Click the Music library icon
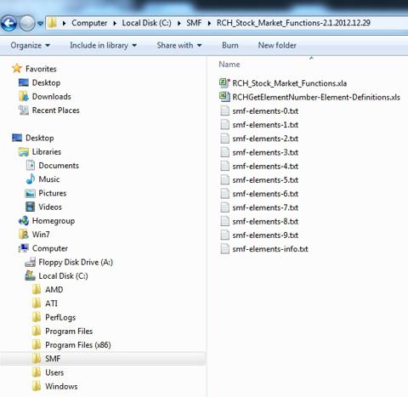 [30, 179]
